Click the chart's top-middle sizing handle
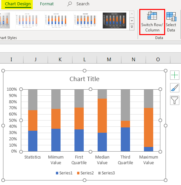 (x=84, y=71)
